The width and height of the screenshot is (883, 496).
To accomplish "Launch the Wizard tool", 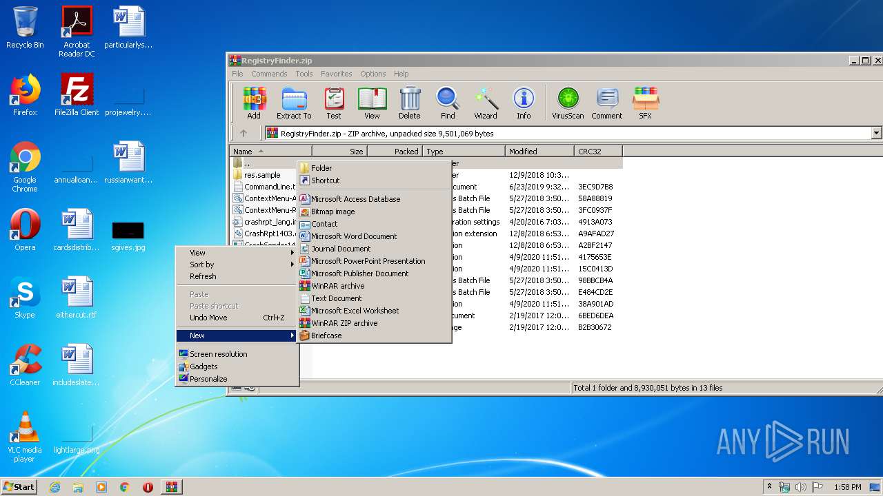I will [486, 103].
